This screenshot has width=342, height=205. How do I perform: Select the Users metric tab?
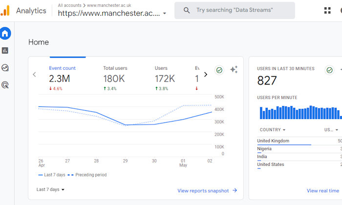(165, 79)
